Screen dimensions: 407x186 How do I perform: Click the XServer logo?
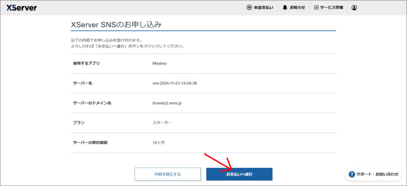(21, 8)
